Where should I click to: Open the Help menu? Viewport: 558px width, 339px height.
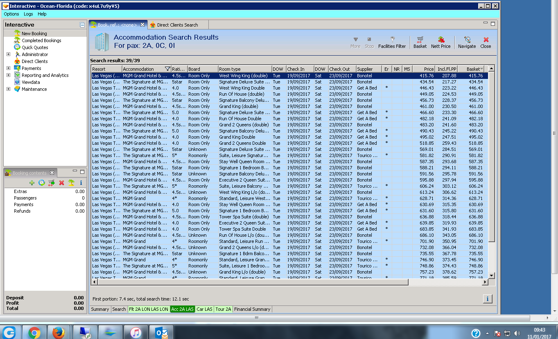click(42, 14)
